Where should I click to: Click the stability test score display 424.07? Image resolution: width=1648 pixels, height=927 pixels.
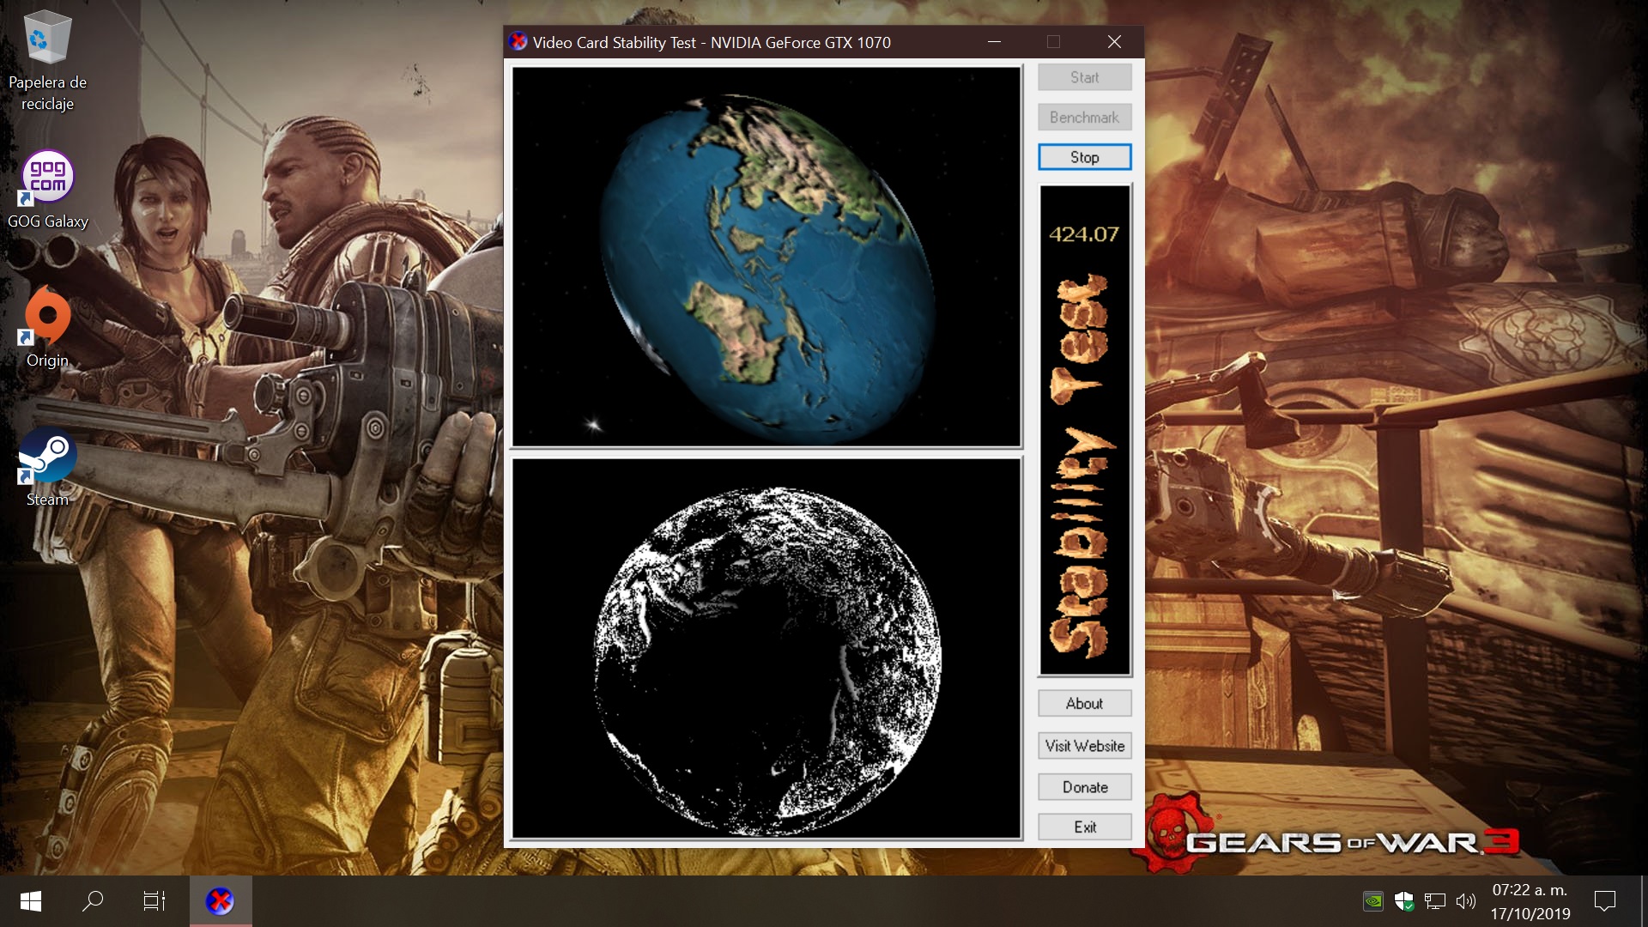pos(1084,233)
